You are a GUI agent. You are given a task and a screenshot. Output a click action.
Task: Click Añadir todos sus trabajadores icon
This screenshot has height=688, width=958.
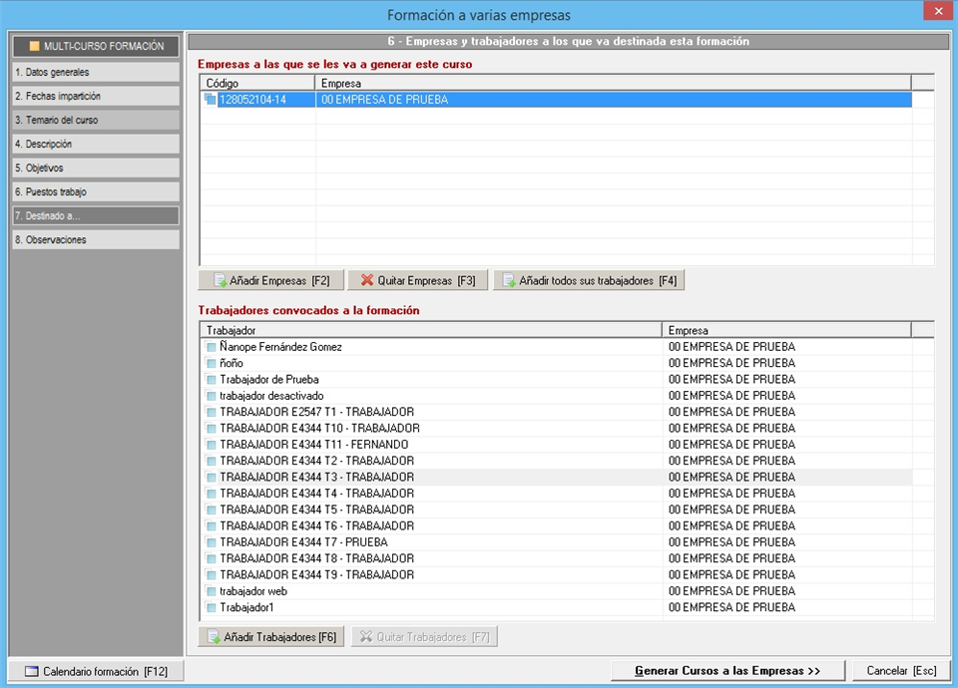508,281
